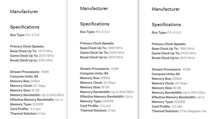Screen dimensions: 222x119
Task: Click the left column's PCI-E 5.0 bus type
Action: 32,35
